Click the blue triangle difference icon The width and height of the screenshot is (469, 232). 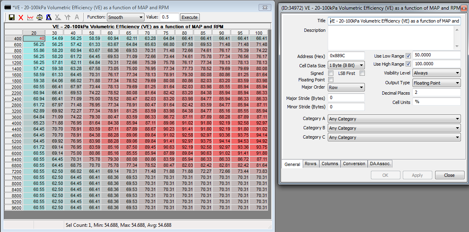click(x=49, y=17)
